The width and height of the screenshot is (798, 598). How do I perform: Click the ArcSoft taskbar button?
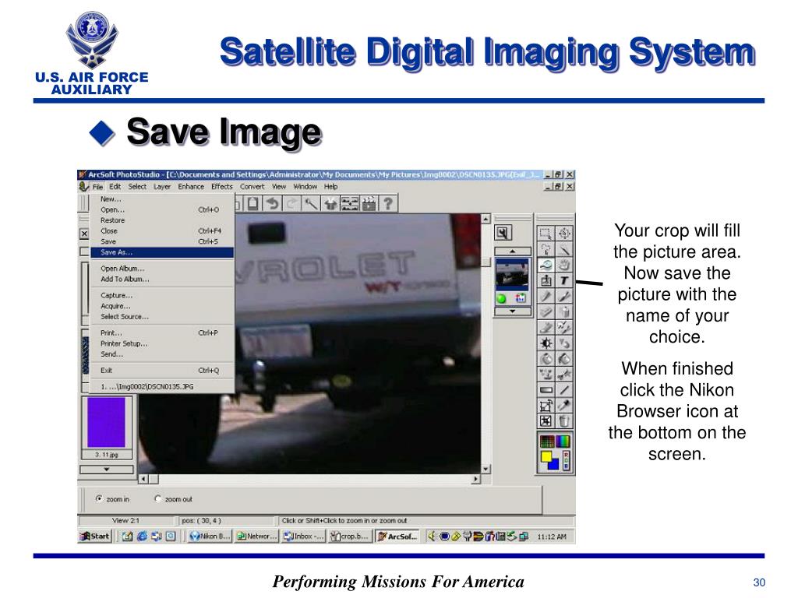(x=397, y=536)
